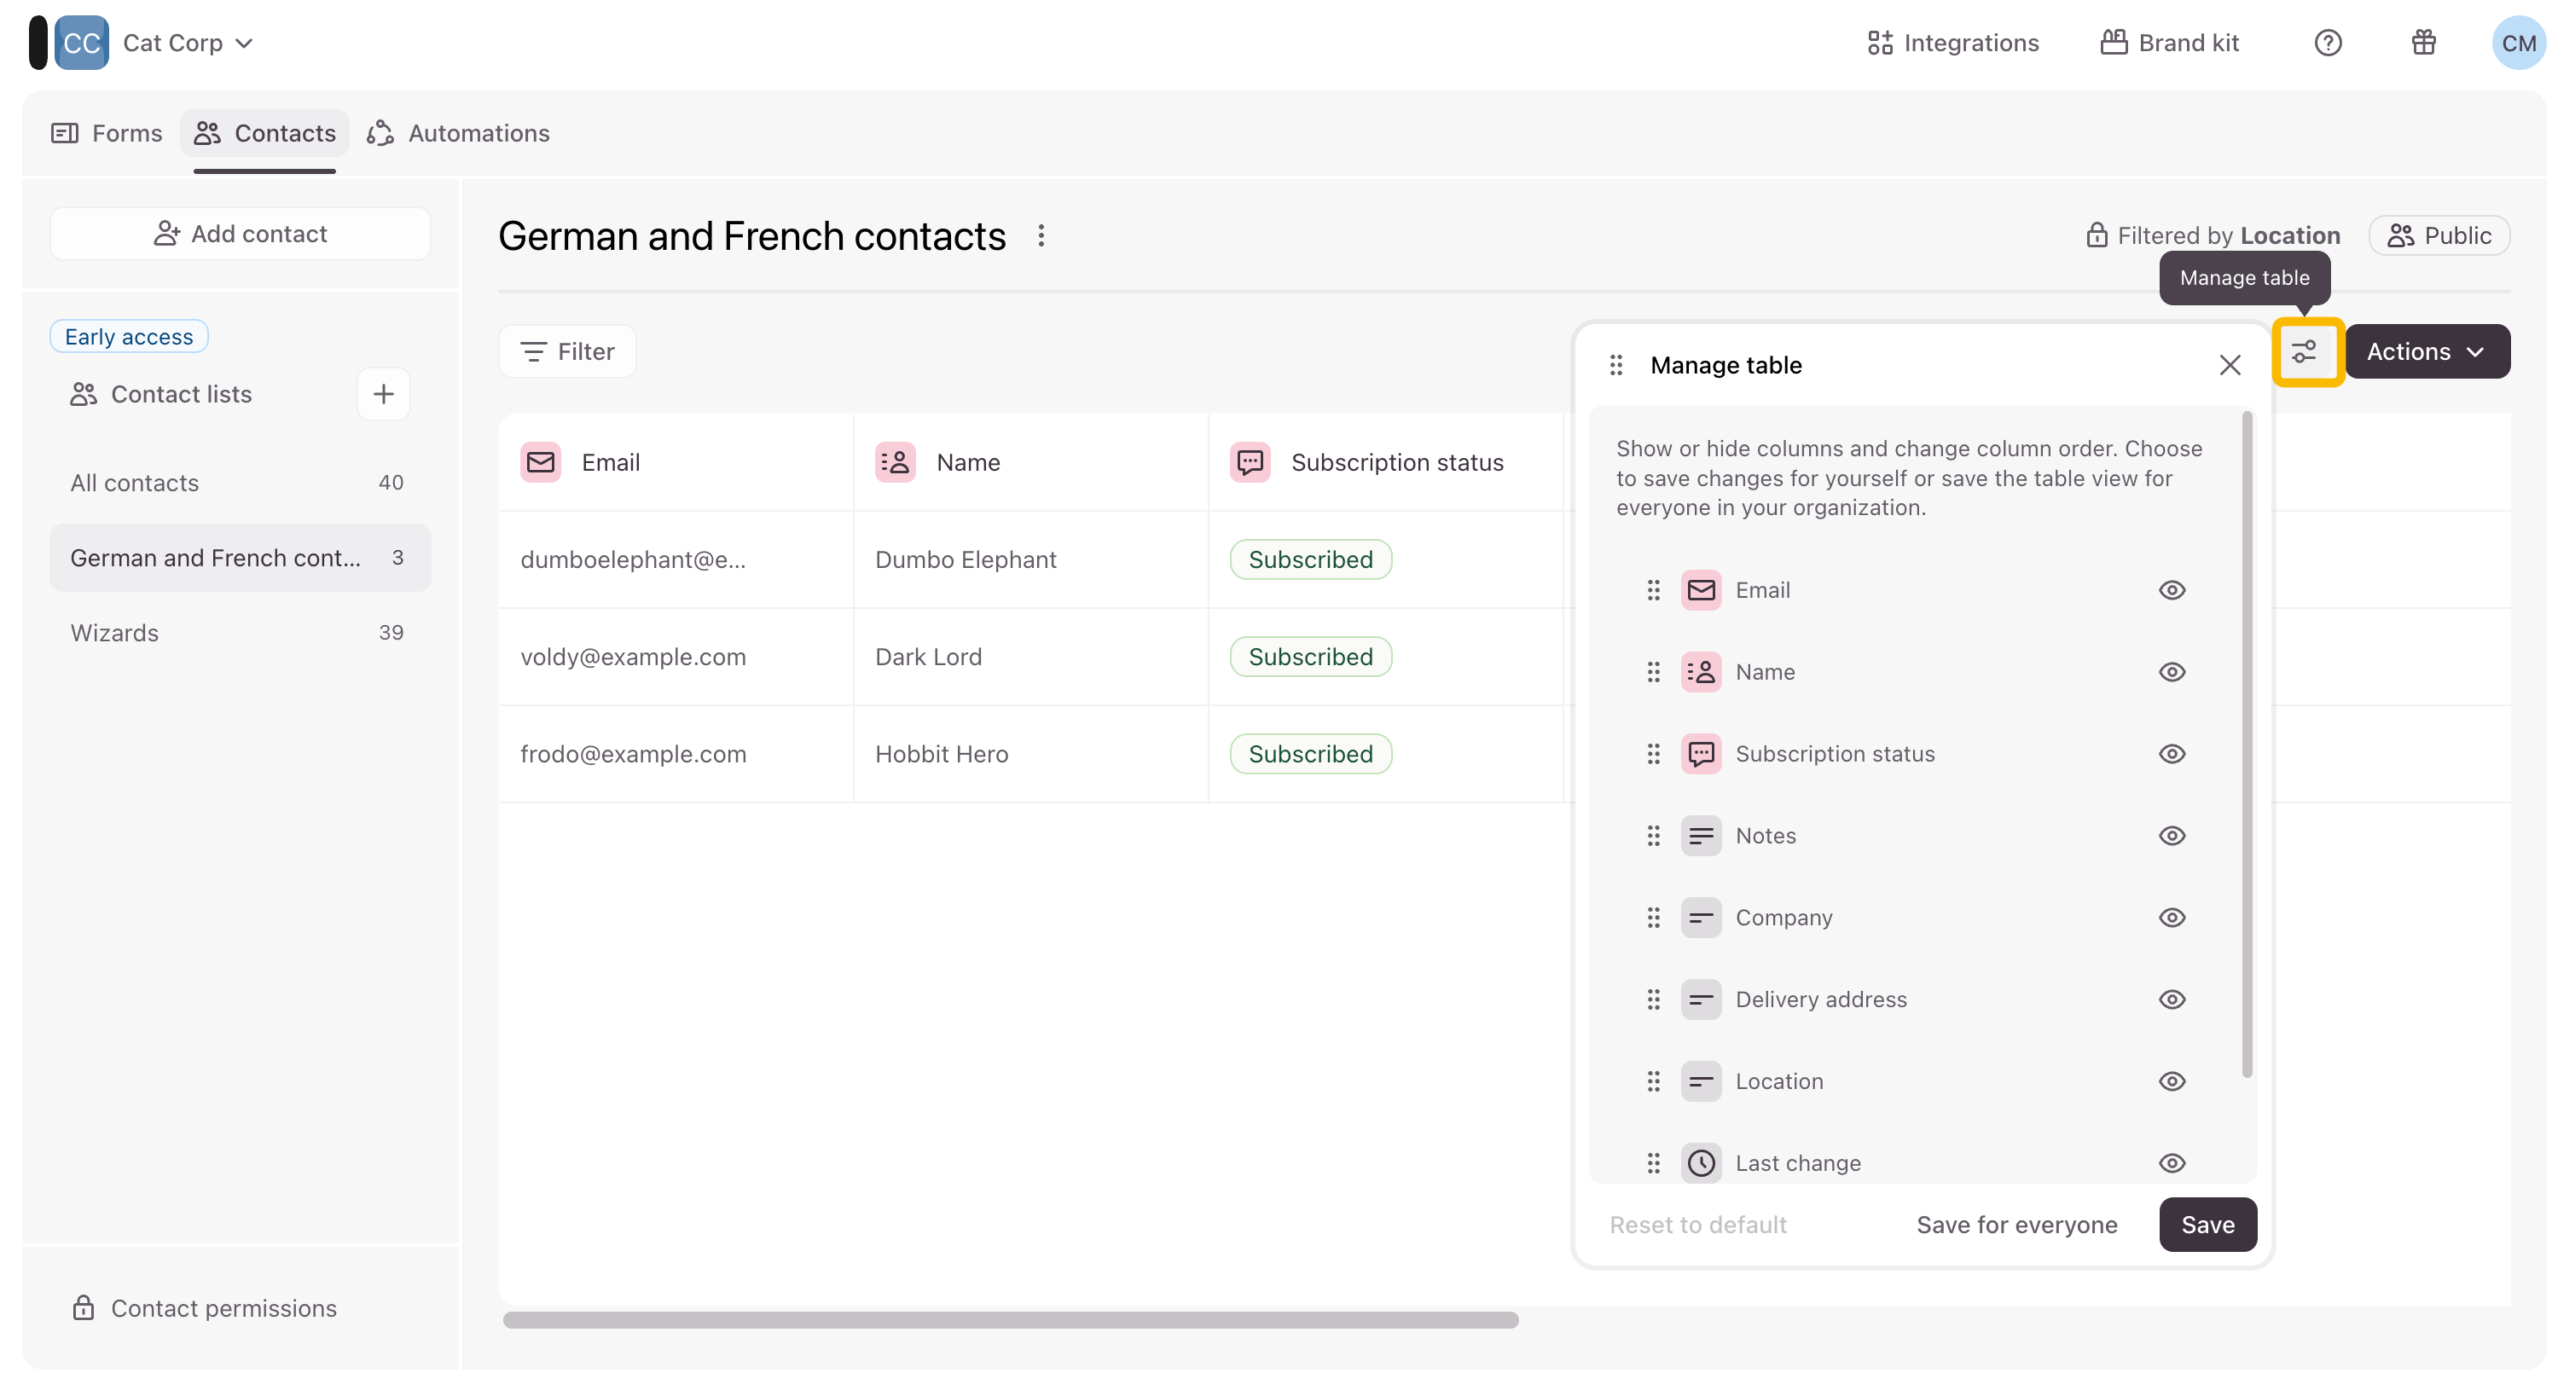Click the Add contact button
Screen dimensions: 2552x1373
pos(241,234)
